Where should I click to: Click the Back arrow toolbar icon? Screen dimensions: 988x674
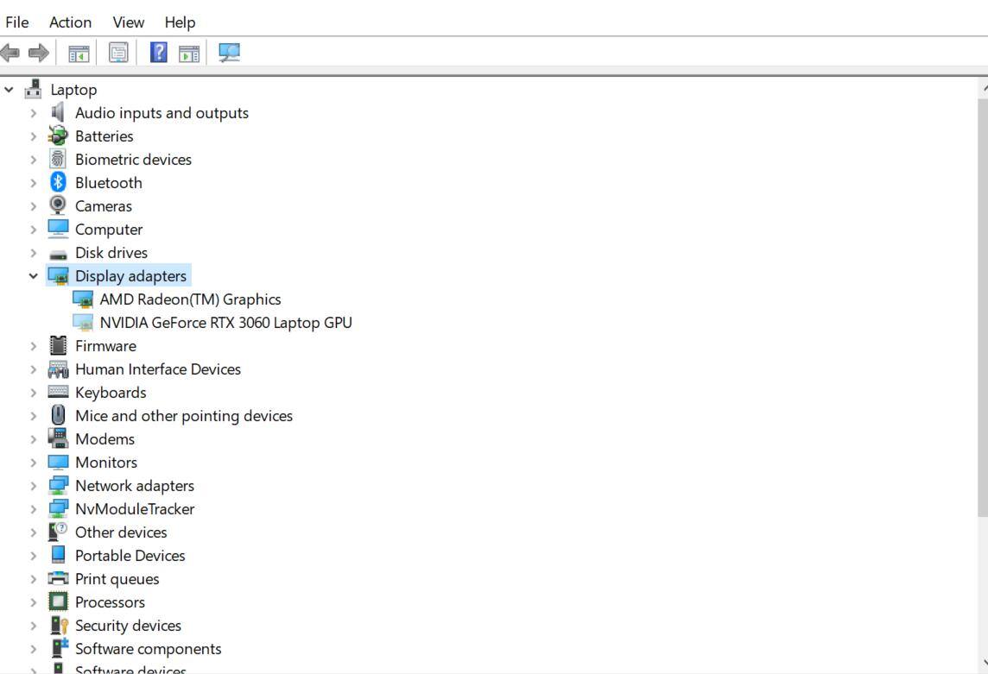(10, 54)
